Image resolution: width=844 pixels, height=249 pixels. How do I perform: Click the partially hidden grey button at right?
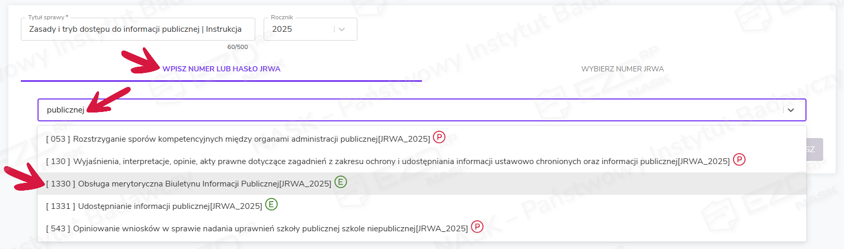tap(814, 150)
